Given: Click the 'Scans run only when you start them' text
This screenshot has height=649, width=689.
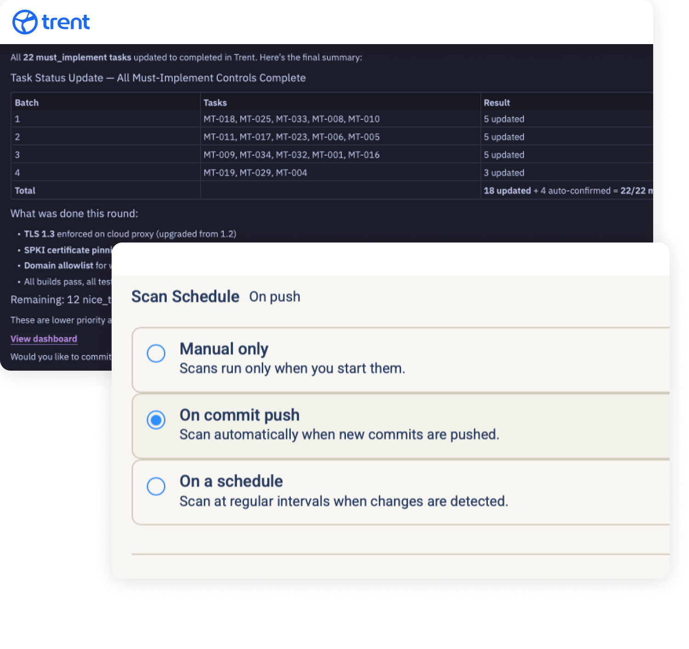Looking at the screenshot, I should pyautogui.click(x=292, y=368).
